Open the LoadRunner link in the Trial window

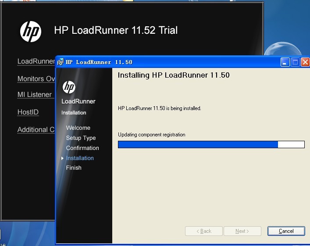pyautogui.click(x=36, y=61)
